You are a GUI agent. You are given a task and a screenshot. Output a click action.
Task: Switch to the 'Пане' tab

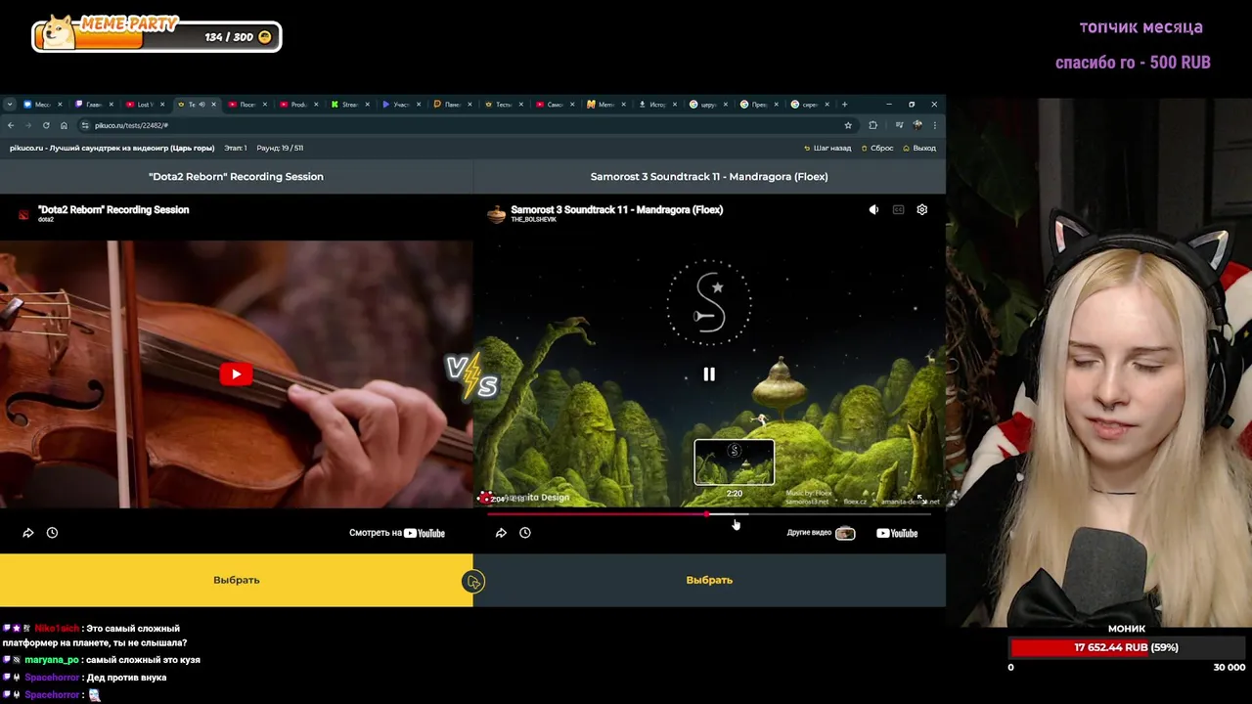pos(451,105)
